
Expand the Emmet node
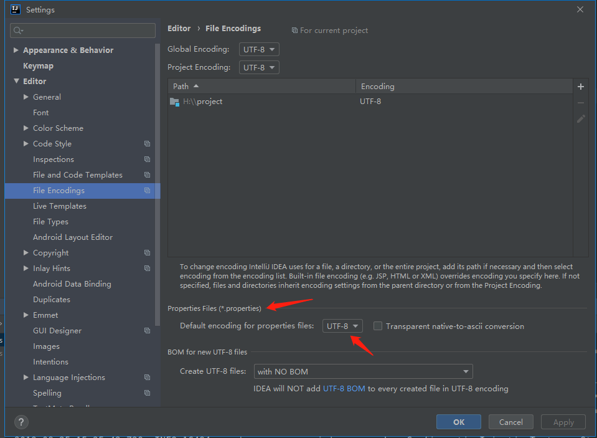tap(26, 315)
